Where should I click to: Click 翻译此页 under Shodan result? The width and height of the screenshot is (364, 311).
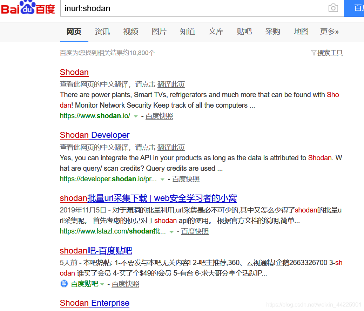click(171, 84)
